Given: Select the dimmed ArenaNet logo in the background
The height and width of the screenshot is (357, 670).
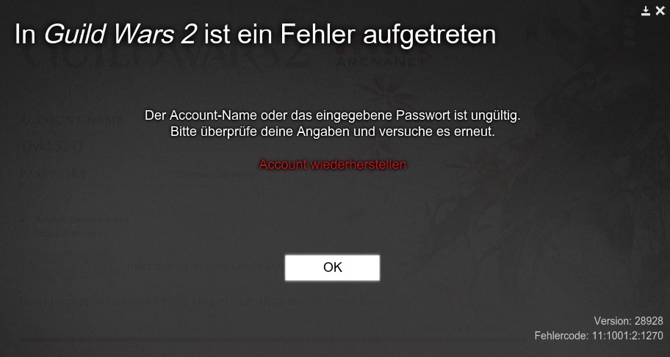Looking at the screenshot, I should [x=381, y=57].
